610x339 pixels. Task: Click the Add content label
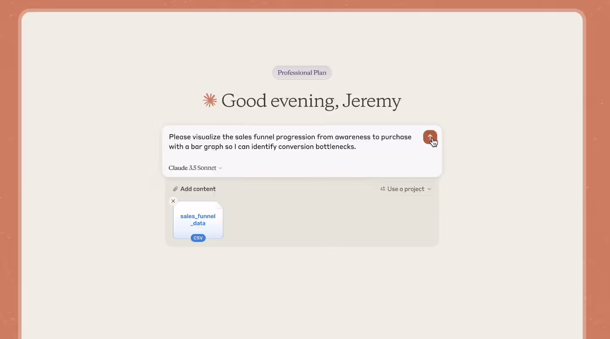tap(198, 189)
